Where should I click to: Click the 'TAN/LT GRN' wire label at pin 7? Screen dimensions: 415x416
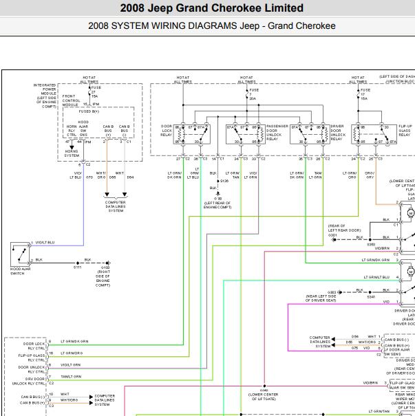(71, 377)
